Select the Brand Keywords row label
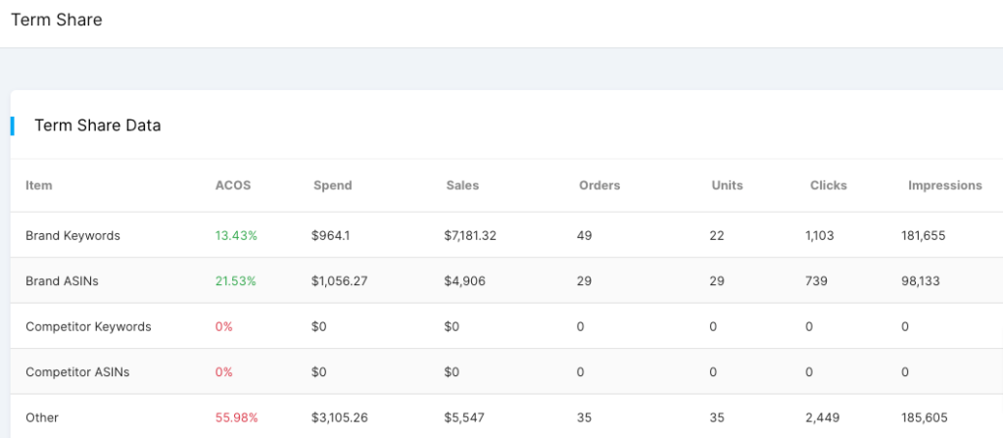This screenshot has height=438, width=1003. coord(72,236)
